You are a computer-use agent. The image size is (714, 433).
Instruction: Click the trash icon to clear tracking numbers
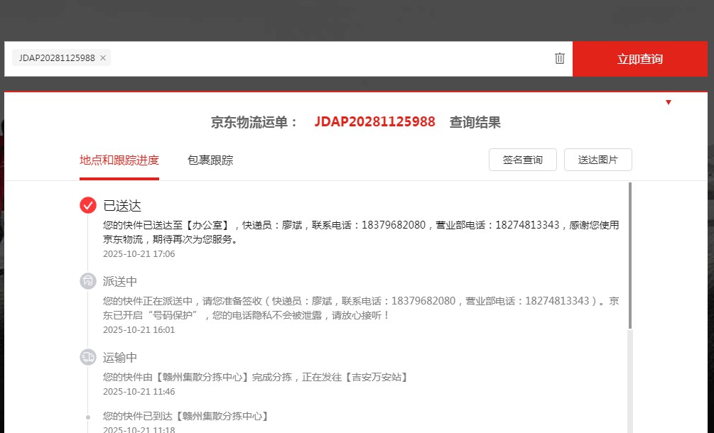point(560,58)
